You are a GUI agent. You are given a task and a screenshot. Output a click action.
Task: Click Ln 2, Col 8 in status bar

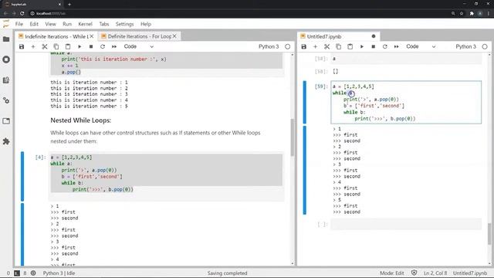point(435,273)
